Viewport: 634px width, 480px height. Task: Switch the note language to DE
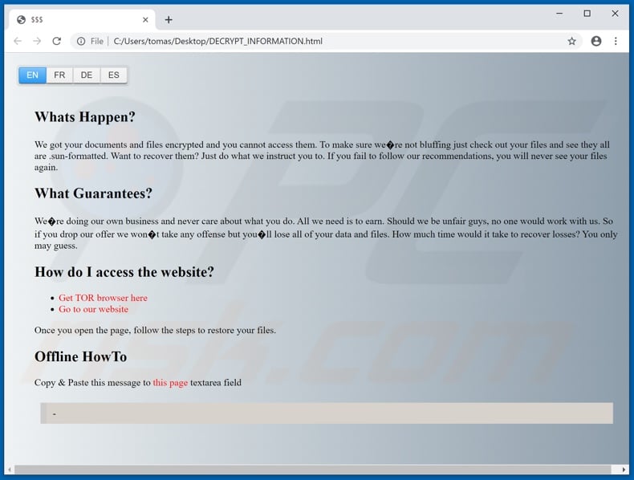pyautogui.click(x=87, y=75)
